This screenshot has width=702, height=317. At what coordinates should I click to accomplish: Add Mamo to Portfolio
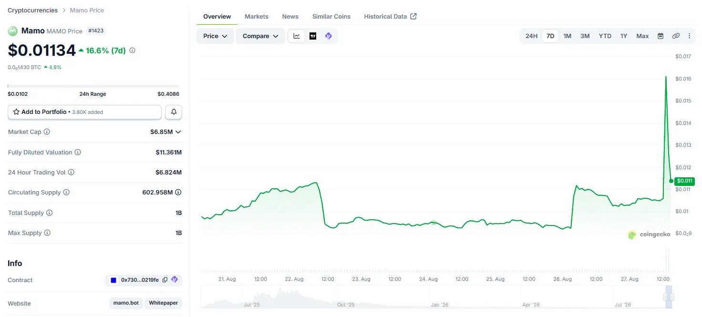[84, 112]
